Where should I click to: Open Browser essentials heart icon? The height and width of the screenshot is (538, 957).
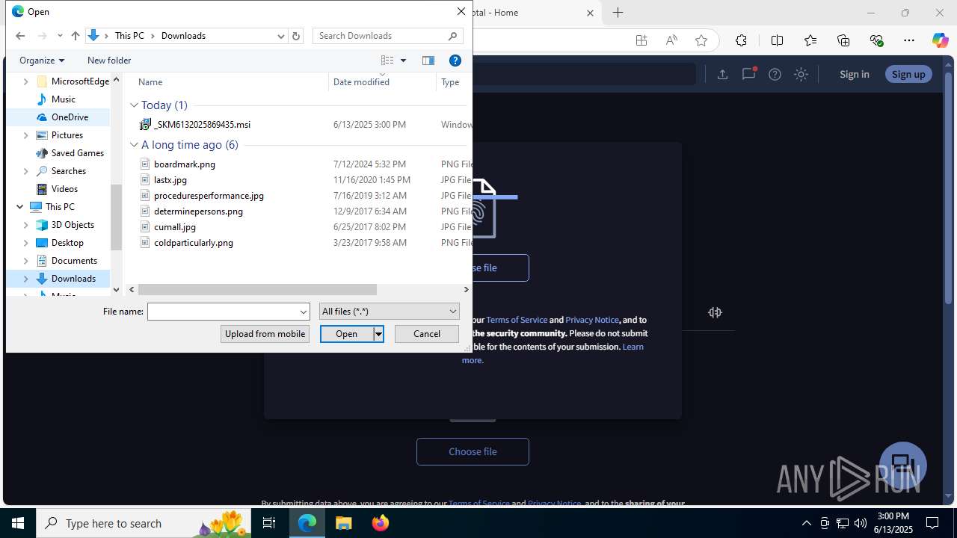click(876, 40)
